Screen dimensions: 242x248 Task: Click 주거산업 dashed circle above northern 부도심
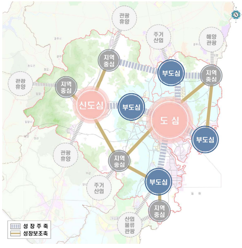pyautogui.click(x=158, y=37)
